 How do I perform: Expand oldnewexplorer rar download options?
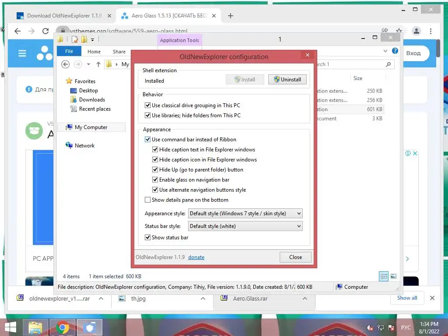pyautogui.click(x=101, y=298)
